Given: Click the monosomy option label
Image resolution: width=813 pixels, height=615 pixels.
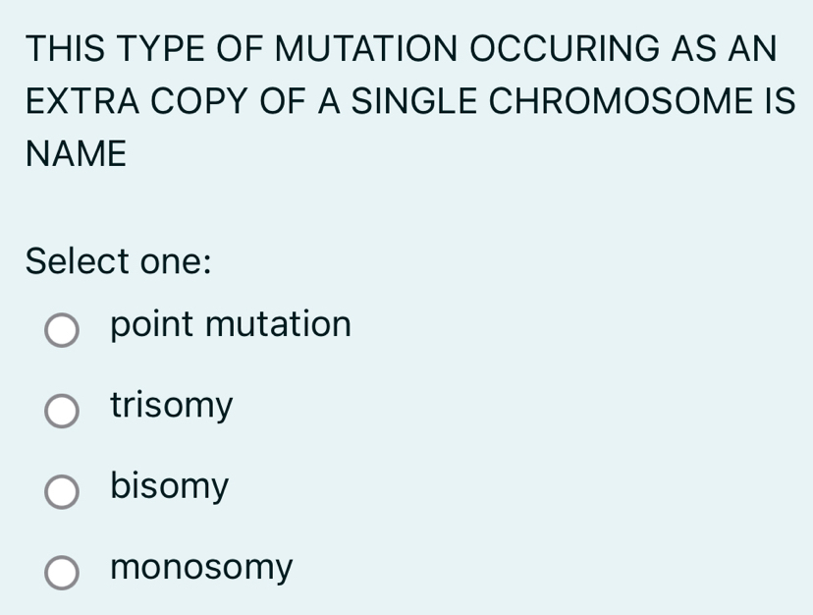Looking at the screenshot, I should (200, 567).
